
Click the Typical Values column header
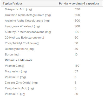(x=13, y=4)
